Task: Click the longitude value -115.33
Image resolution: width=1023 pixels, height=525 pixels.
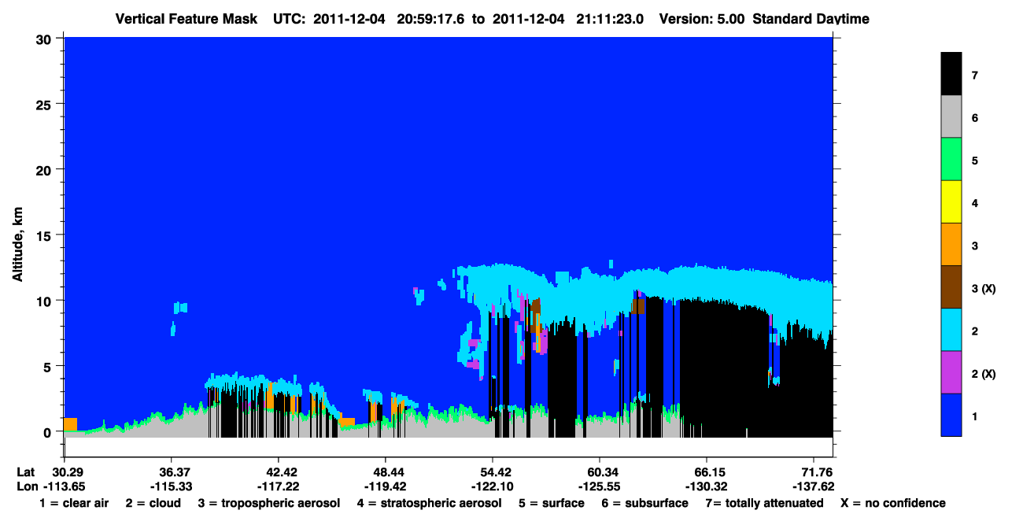Action: click(x=171, y=486)
